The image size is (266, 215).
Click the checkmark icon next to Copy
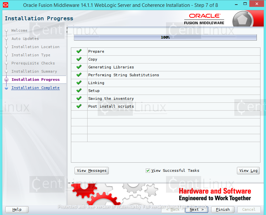79,59
